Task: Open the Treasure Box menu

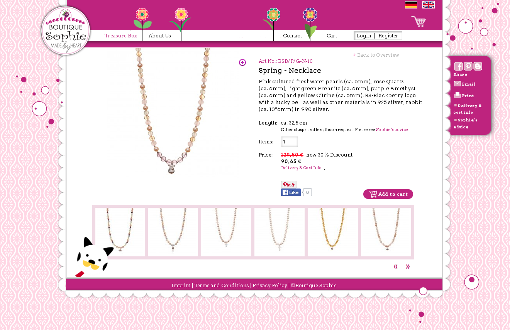Action: pos(121,35)
